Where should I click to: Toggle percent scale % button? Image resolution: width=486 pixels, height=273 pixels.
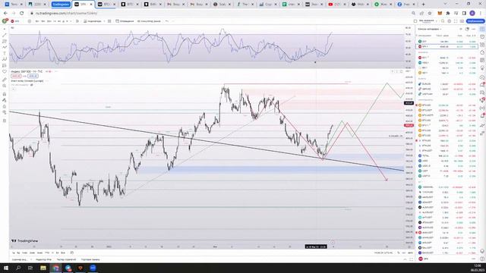coord(399,253)
